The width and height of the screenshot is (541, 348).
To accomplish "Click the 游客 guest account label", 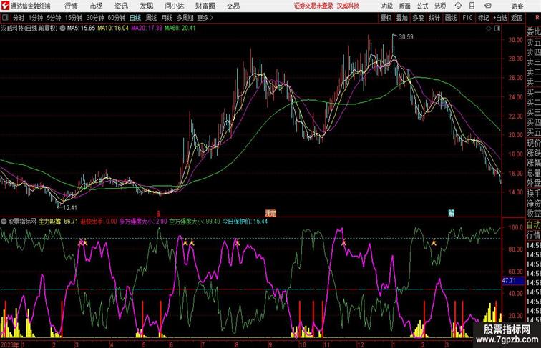I will (517, 6).
